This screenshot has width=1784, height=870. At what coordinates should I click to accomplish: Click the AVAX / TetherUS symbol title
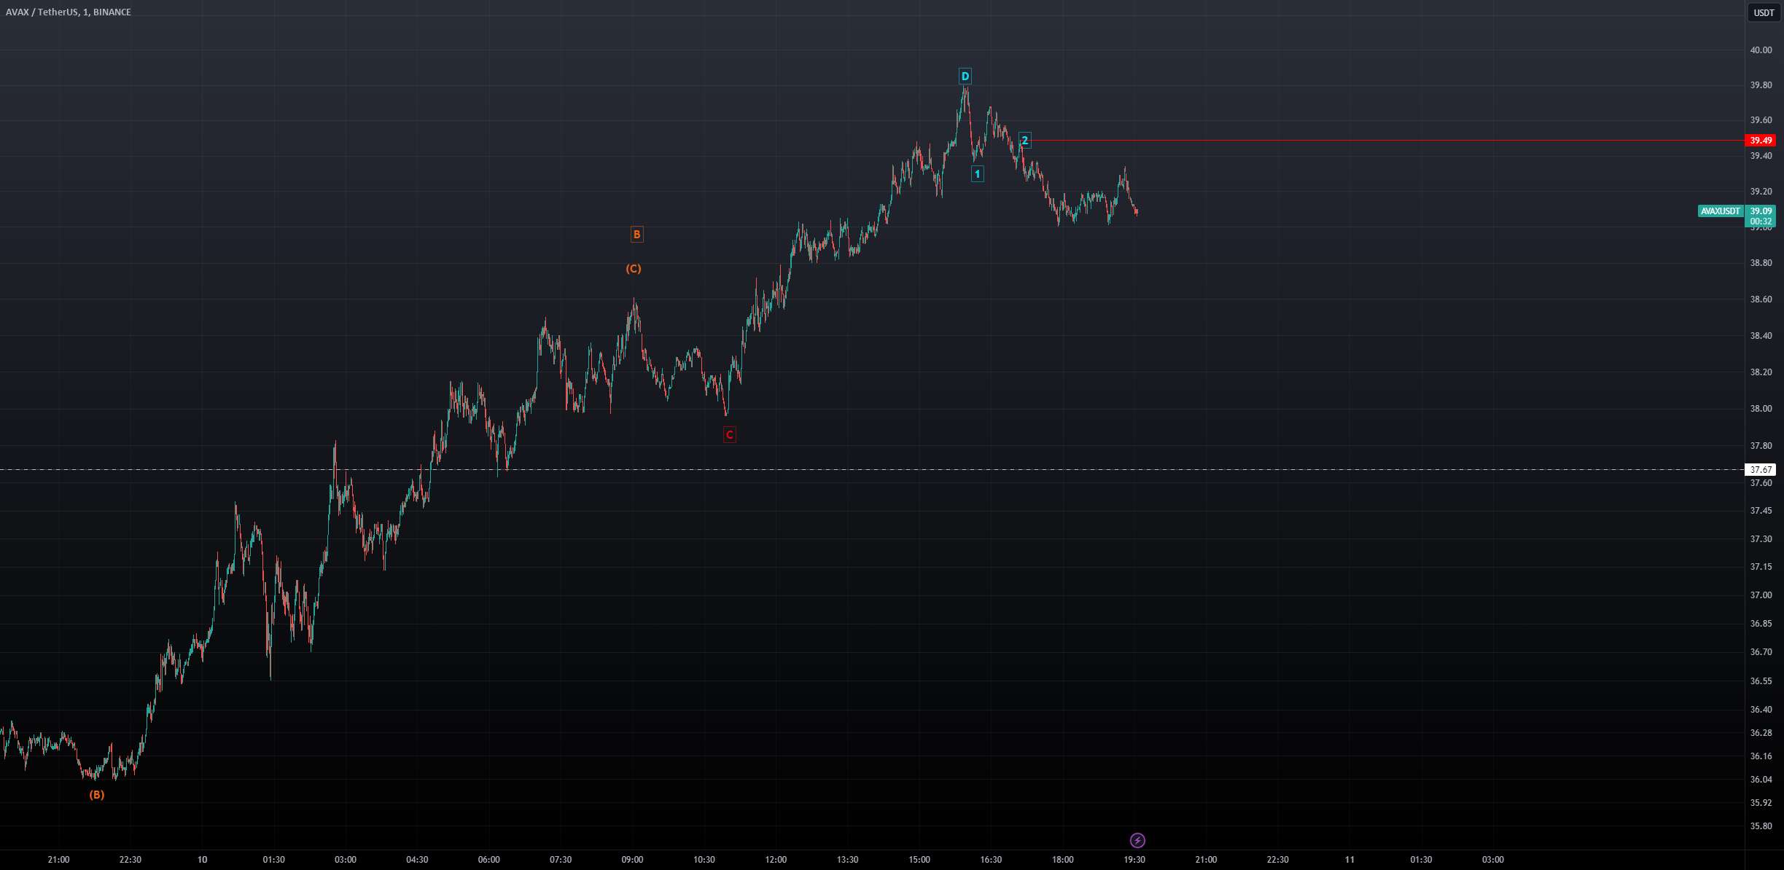coord(69,12)
